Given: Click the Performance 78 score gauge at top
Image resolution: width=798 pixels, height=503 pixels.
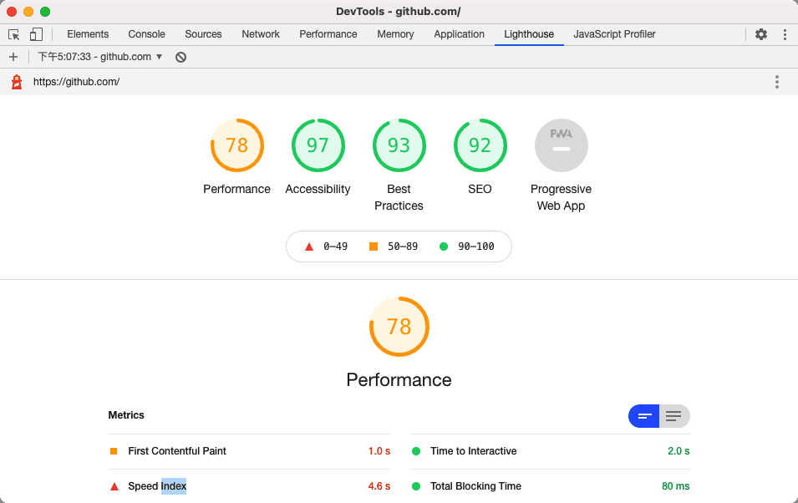Looking at the screenshot, I should pyautogui.click(x=237, y=145).
